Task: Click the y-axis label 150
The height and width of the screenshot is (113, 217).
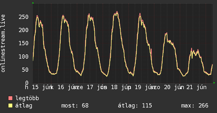Action: click(x=23, y=43)
